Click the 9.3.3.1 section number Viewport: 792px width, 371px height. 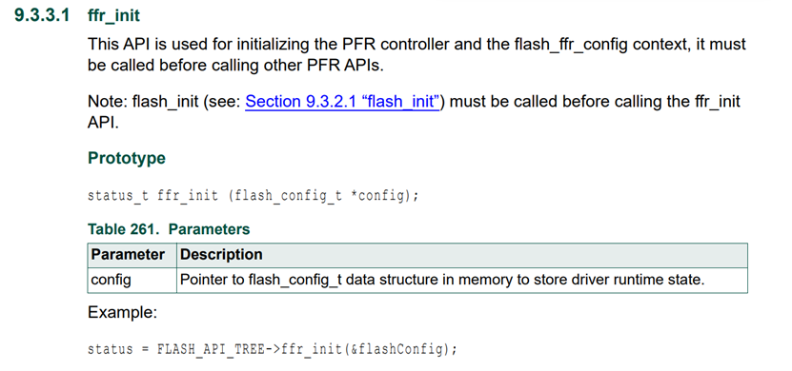[41, 15]
